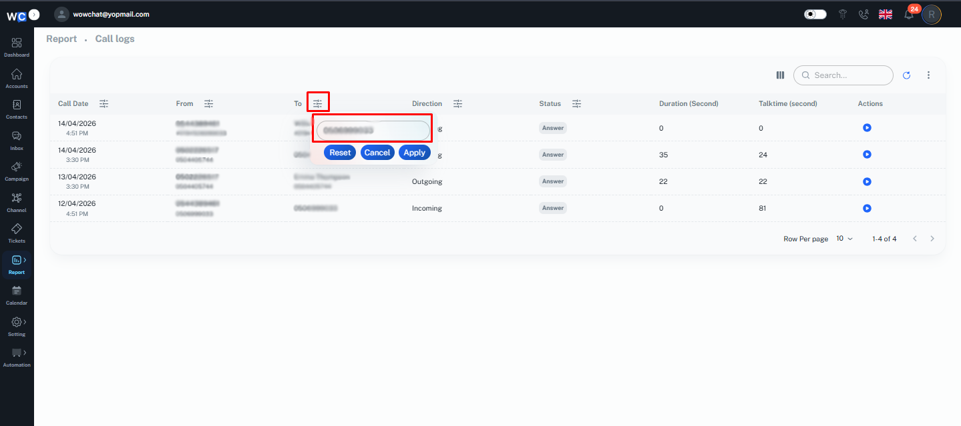Click the Call logs breadcrumb
Viewport: 961px width, 426px height.
[115, 39]
